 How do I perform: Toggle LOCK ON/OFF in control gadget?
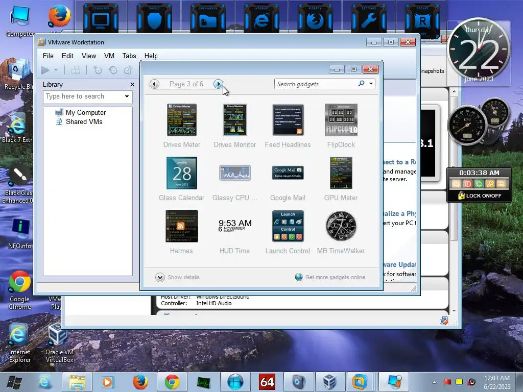479,195
